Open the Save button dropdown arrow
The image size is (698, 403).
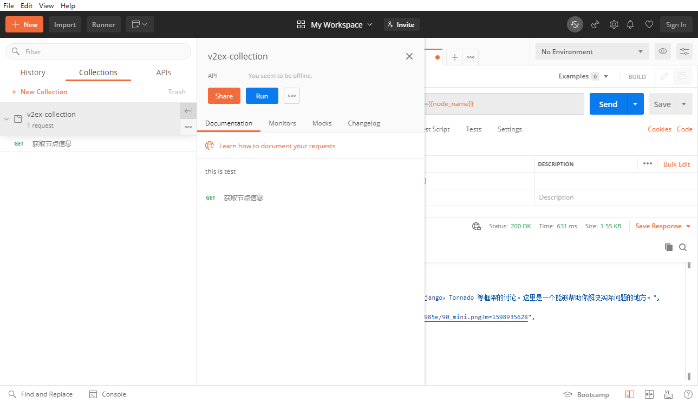point(684,104)
